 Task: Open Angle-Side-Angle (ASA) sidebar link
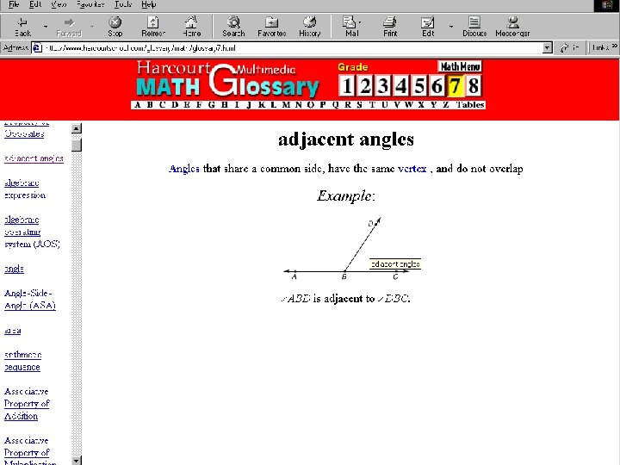pyautogui.click(x=30, y=300)
